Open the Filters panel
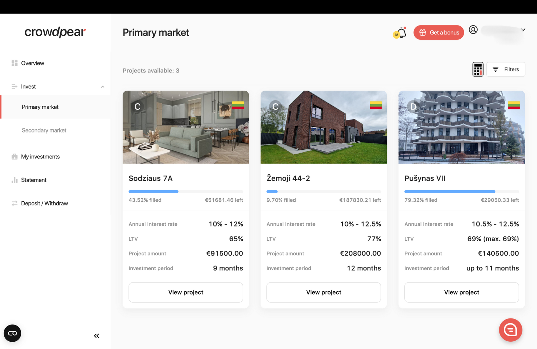 506,69
